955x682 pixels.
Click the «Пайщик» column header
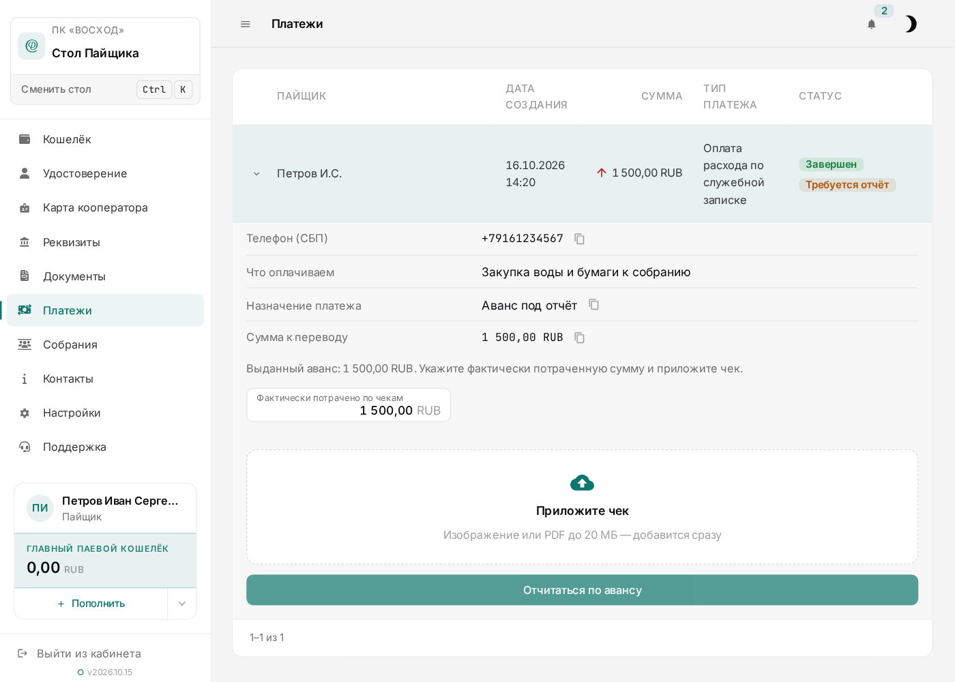point(302,96)
